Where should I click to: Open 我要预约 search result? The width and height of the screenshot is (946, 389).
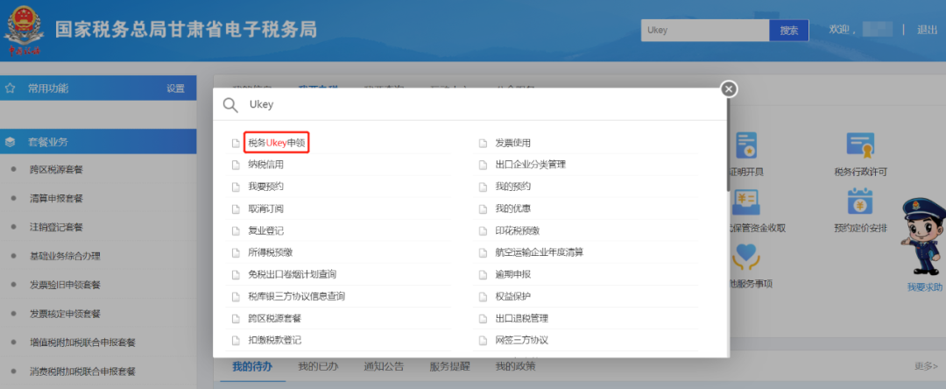[x=265, y=187]
